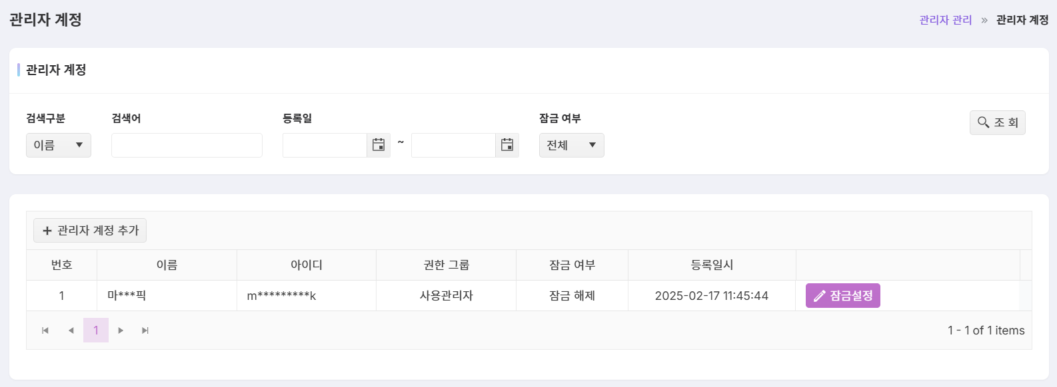The height and width of the screenshot is (387, 1057).
Task: Sort by 등록일시 column header
Action: coord(712,265)
